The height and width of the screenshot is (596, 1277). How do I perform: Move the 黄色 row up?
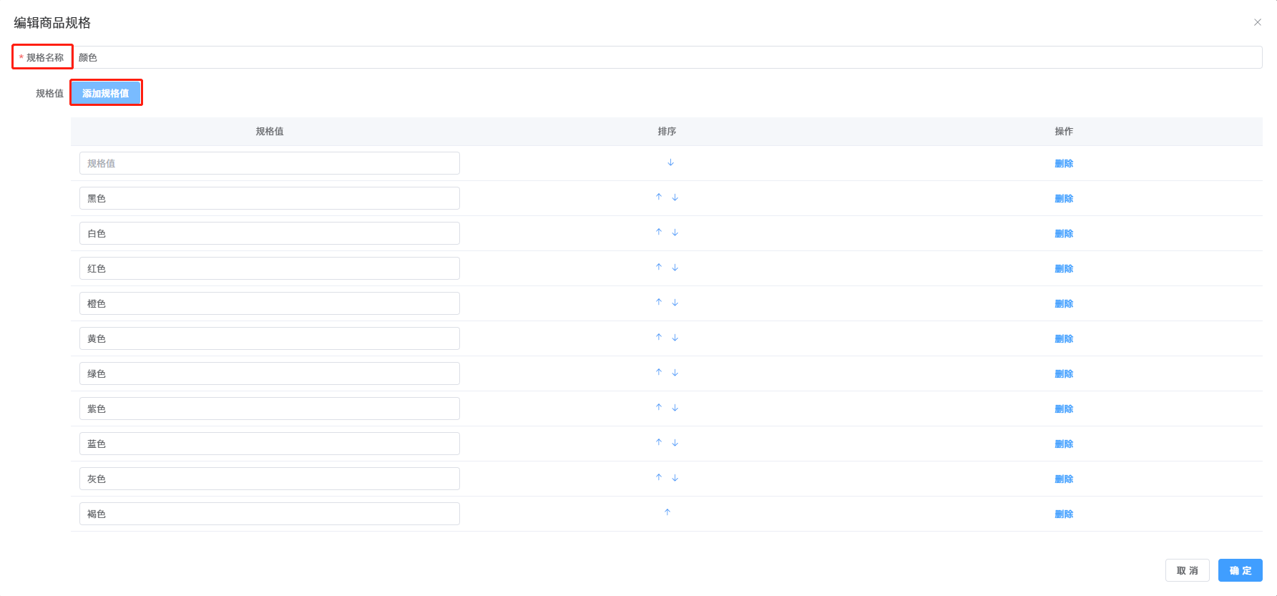tap(659, 337)
